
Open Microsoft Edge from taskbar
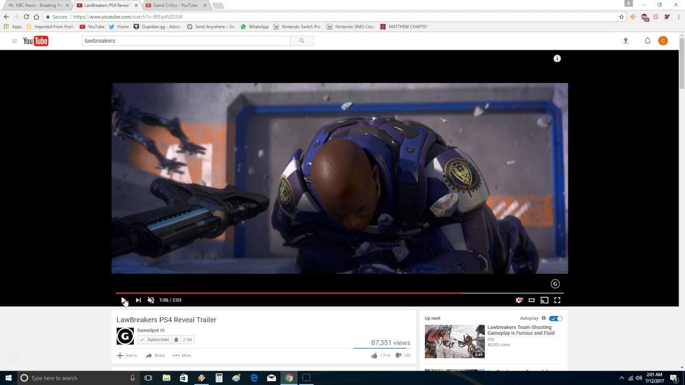[254, 378]
